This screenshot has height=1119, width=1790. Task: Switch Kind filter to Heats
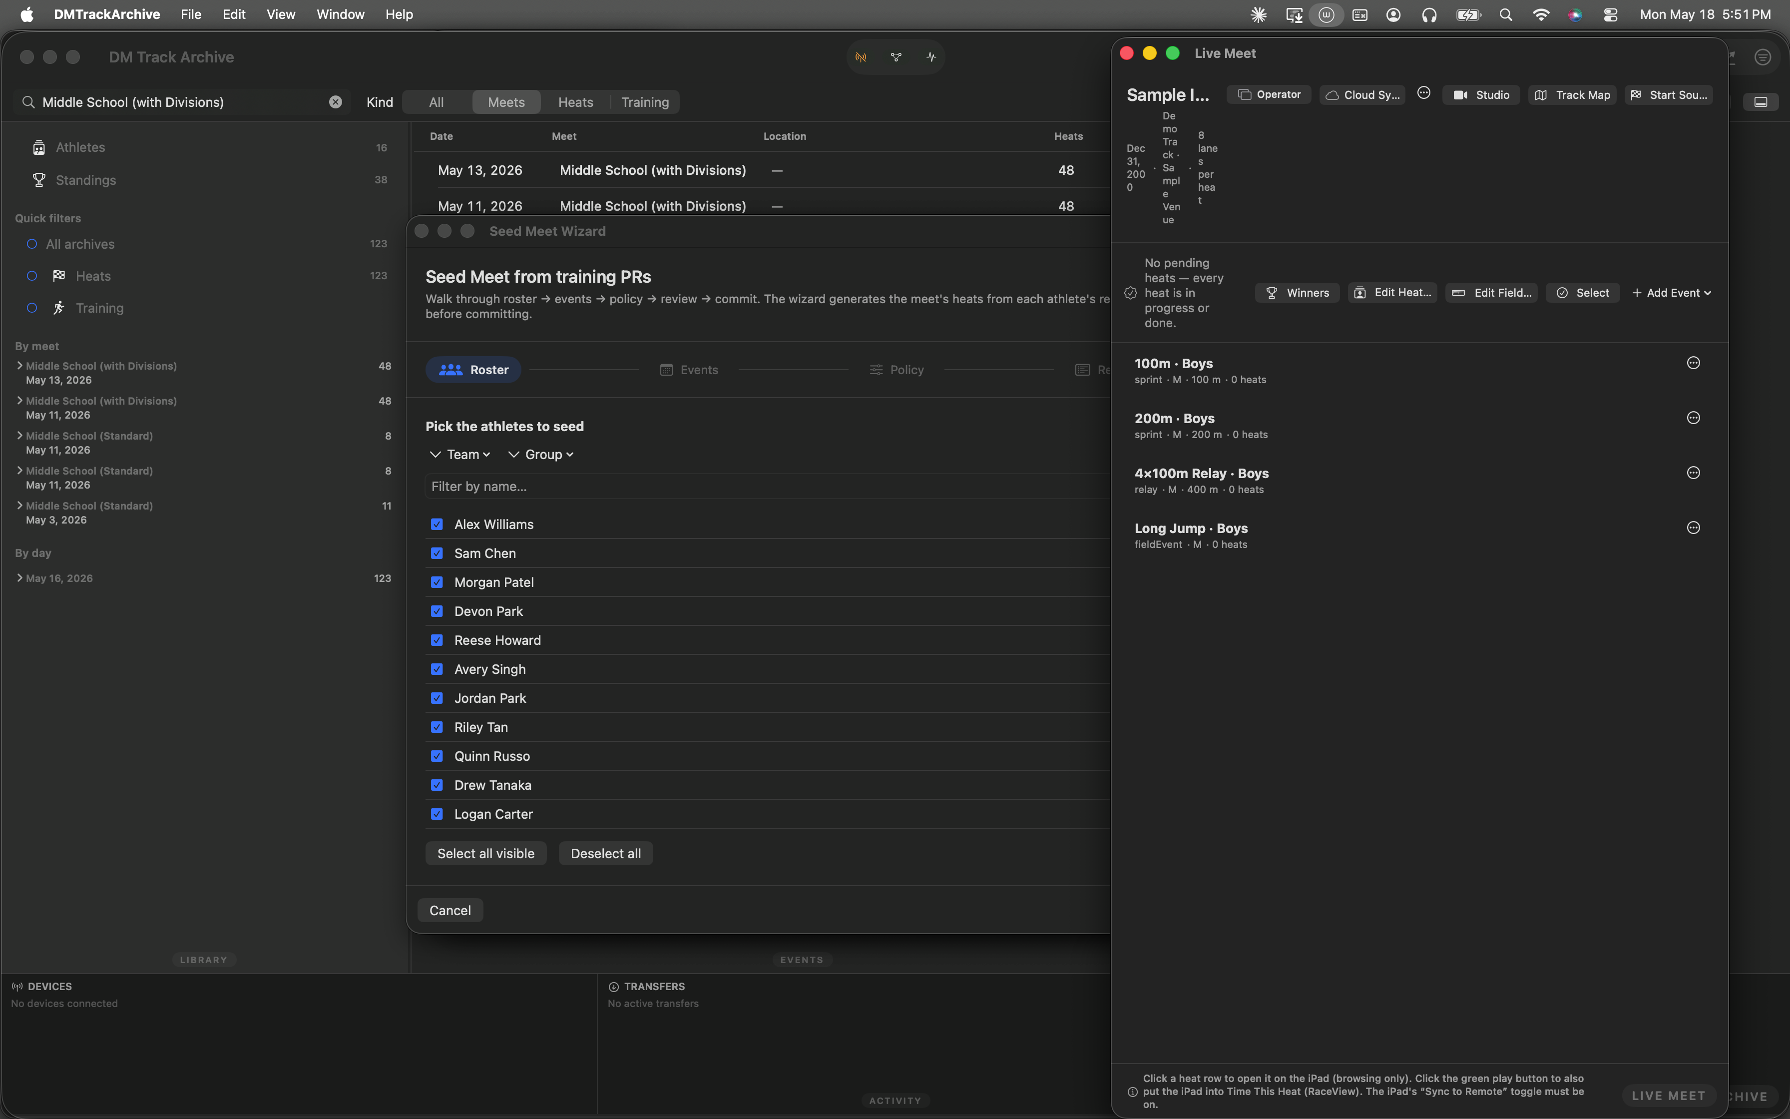[575, 102]
